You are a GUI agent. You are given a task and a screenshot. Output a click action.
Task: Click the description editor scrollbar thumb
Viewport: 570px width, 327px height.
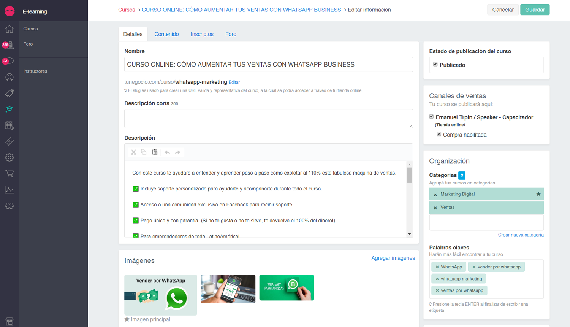409,175
